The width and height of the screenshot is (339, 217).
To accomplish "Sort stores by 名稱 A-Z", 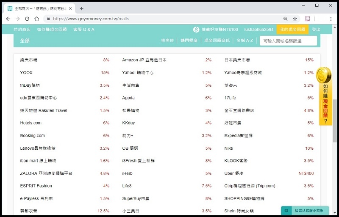I will 245,41.
